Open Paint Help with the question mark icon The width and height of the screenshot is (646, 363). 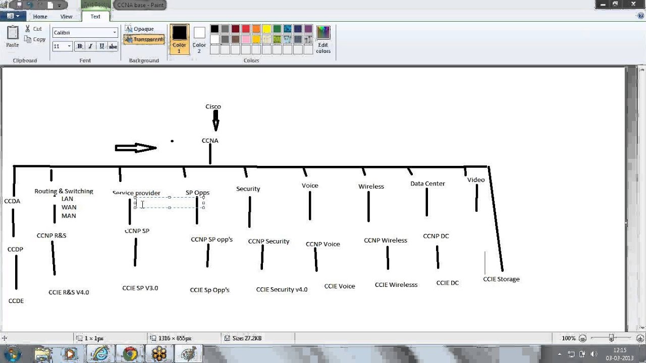[640, 16]
